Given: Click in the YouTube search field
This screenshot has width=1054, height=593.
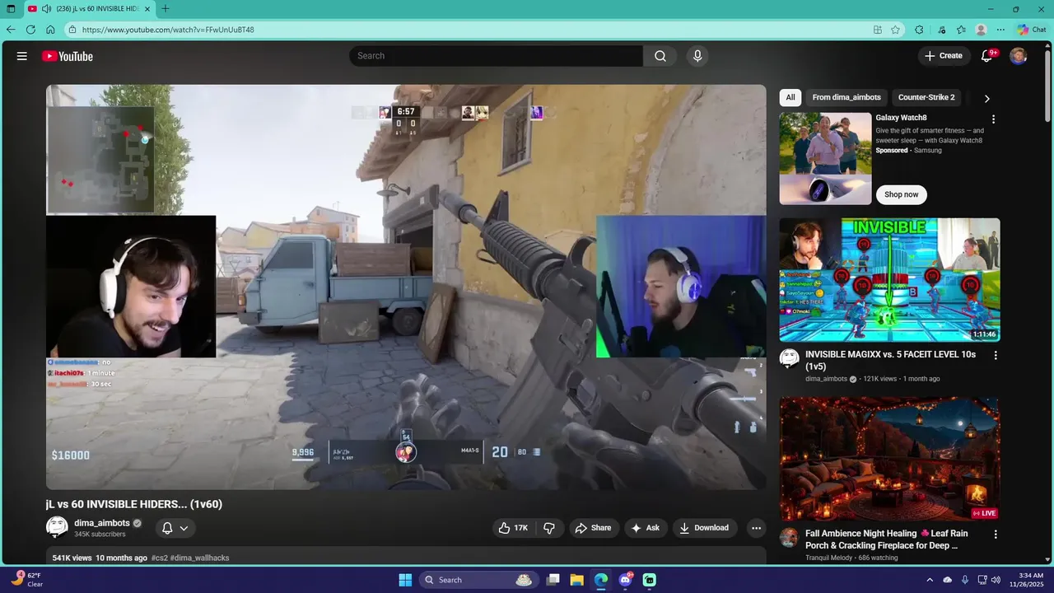Looking at the screenshot, I should 496,56.
